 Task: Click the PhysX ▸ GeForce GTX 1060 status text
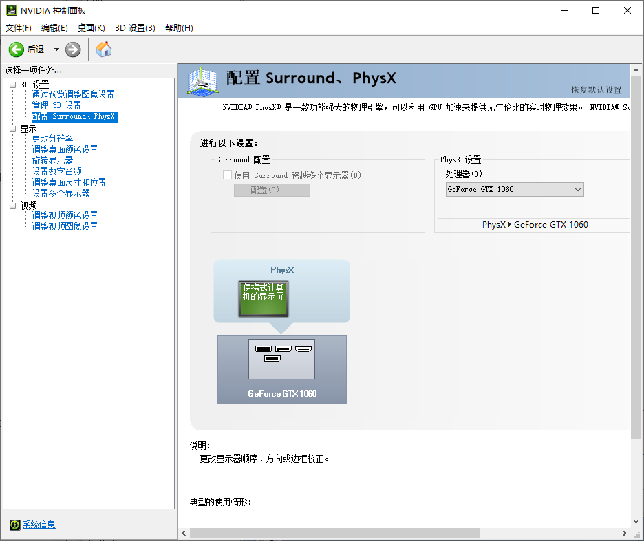click(x=535, y=225)
